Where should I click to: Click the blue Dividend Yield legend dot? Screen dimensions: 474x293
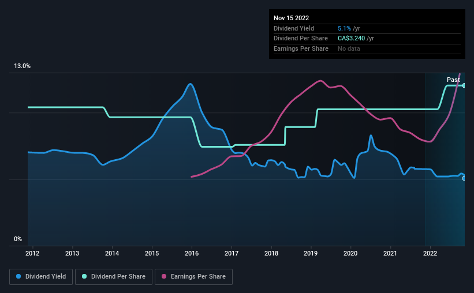tap(18, 276)
